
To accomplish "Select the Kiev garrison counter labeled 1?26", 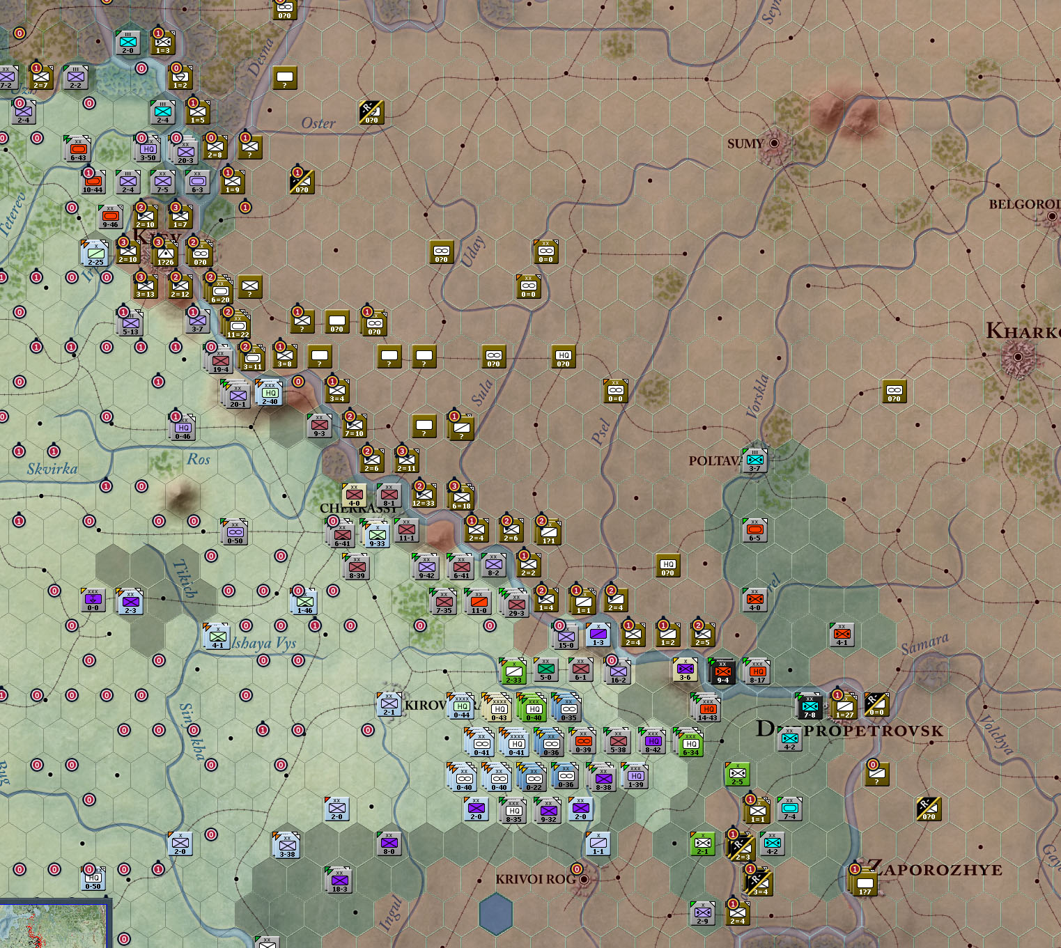I will pos(165,254).
